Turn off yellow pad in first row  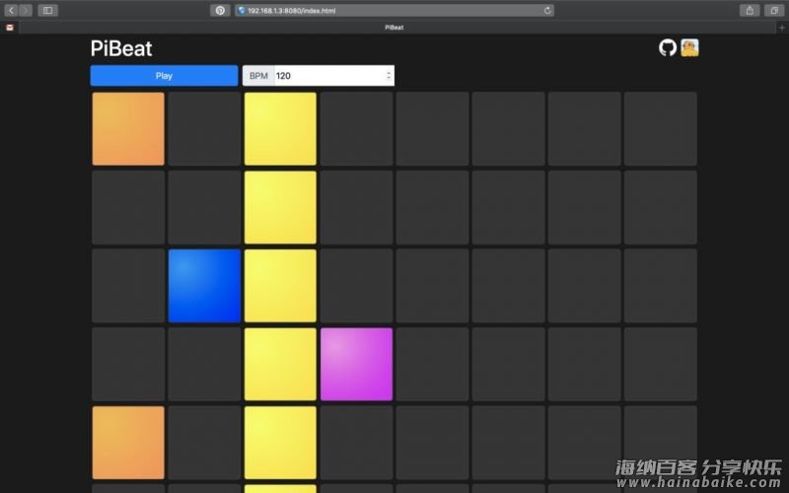pos(280,129)
